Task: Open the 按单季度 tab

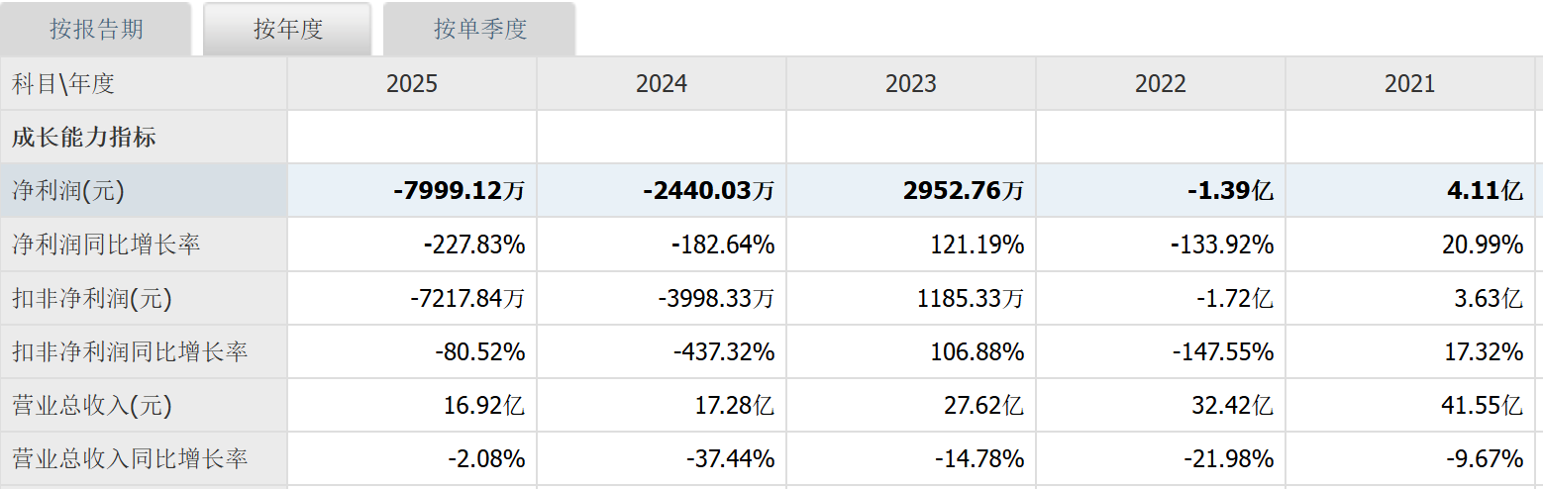Action: pos(479,29)
